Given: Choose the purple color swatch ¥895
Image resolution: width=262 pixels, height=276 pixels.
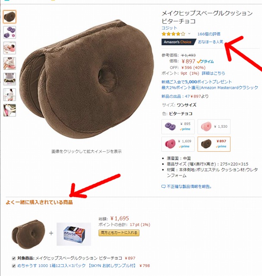Looking at the screenshot, I should [178, 126].
